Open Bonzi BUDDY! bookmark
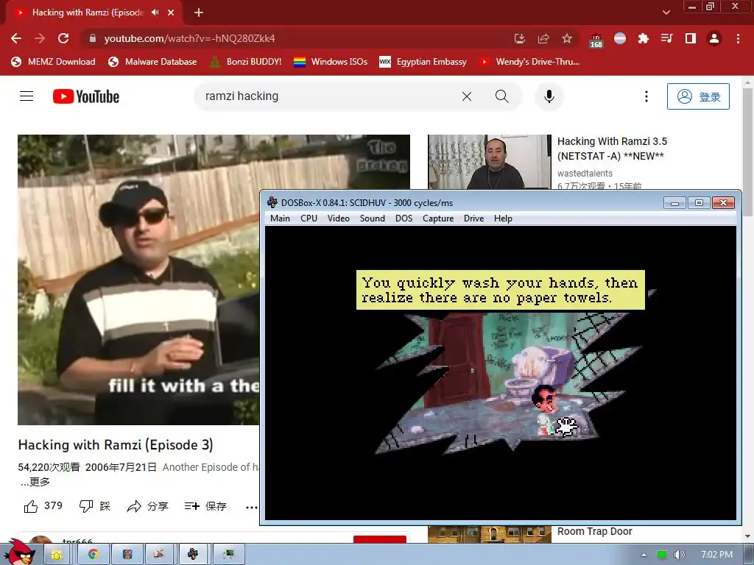This screenshot has height=565, width=754. [x=246, y=62]
